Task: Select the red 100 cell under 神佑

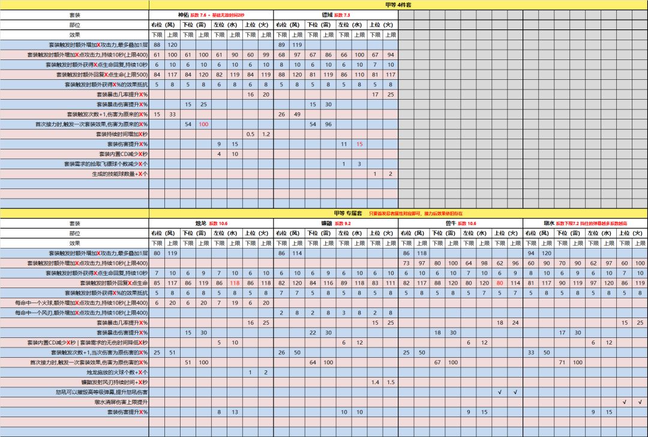Action: (x=203, y=124)
